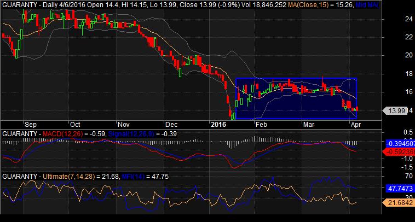Image resolution: width=415 pixels, height=222 pixels.
Task: Click the Daily 4/6/2016 date in header
Action: point(64,4)
